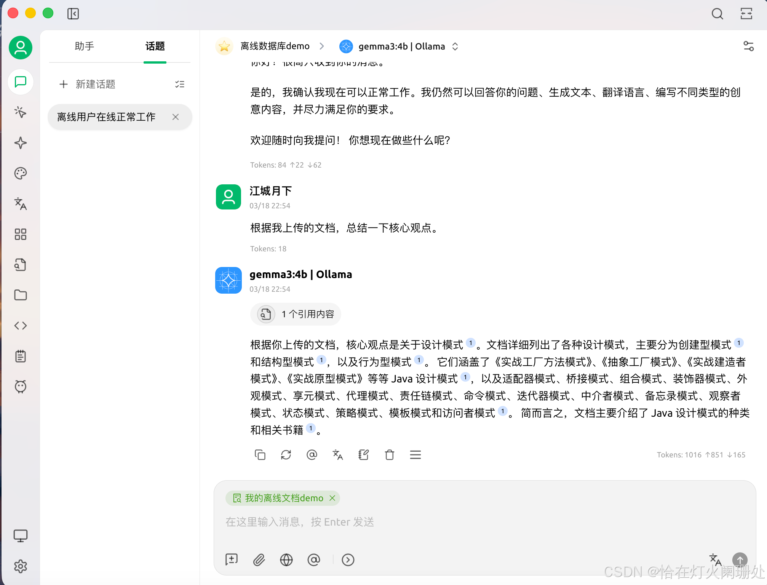Copy the gemma3 response with copy icon

pos(260,455)
